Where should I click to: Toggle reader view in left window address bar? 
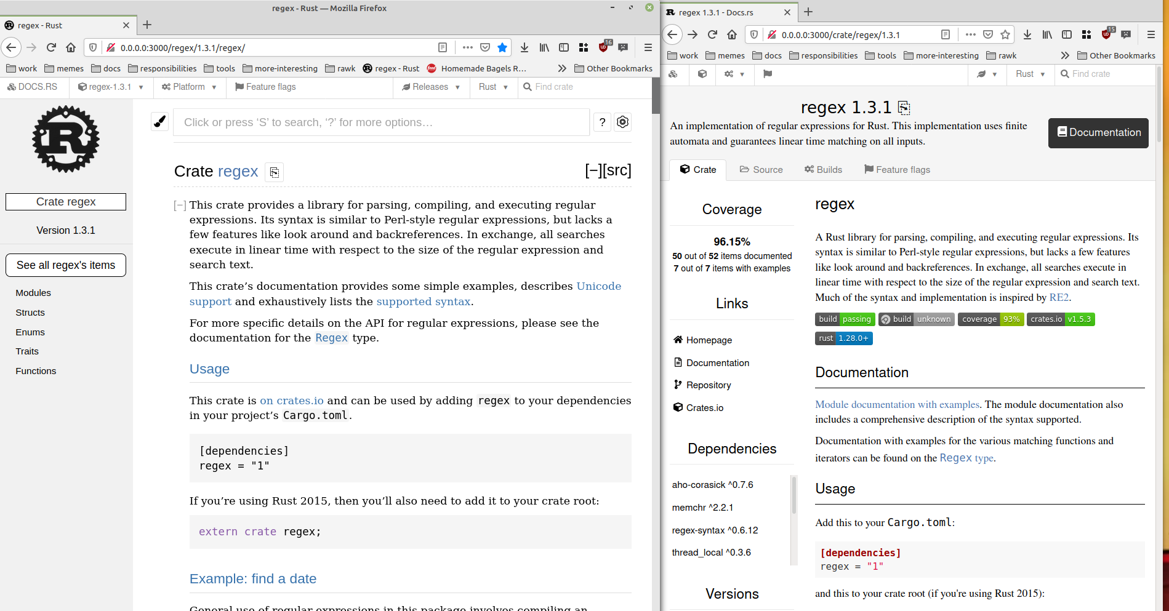coord(442,47)
